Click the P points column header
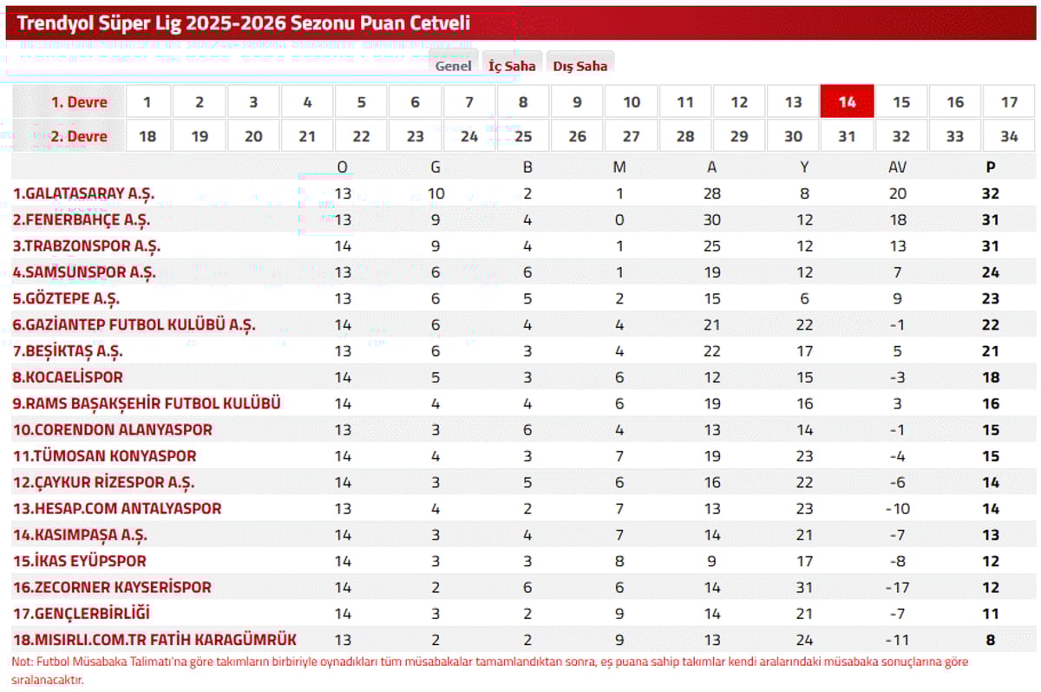1041x692 pixels. coord(990,167)
